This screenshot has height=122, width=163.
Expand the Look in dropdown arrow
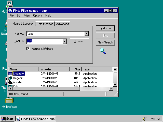pyautogui.click(x=64, y=41)
